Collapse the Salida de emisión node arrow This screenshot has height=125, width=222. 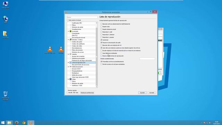tap(68, 67)
